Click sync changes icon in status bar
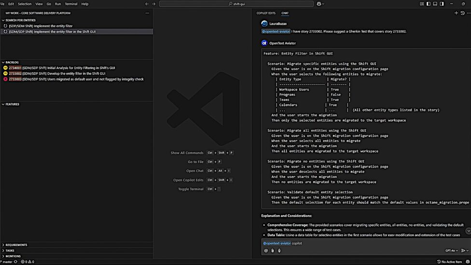This screenshot has width=471, height=265. tap(15, 262)
